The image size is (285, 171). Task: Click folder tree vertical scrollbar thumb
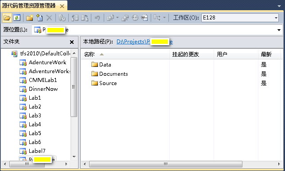[74, 87]
